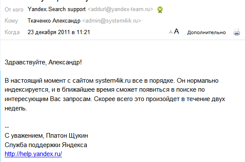Screen dimensions: 245x162
Task: Increase text size with large A
Action: tap(177, 32)
